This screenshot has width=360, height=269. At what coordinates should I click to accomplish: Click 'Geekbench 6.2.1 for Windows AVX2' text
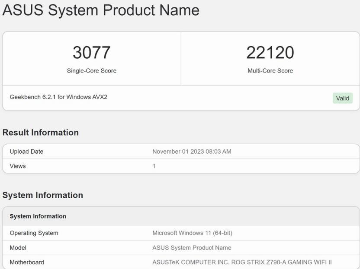pyautogui.click(x=58, y=97)
